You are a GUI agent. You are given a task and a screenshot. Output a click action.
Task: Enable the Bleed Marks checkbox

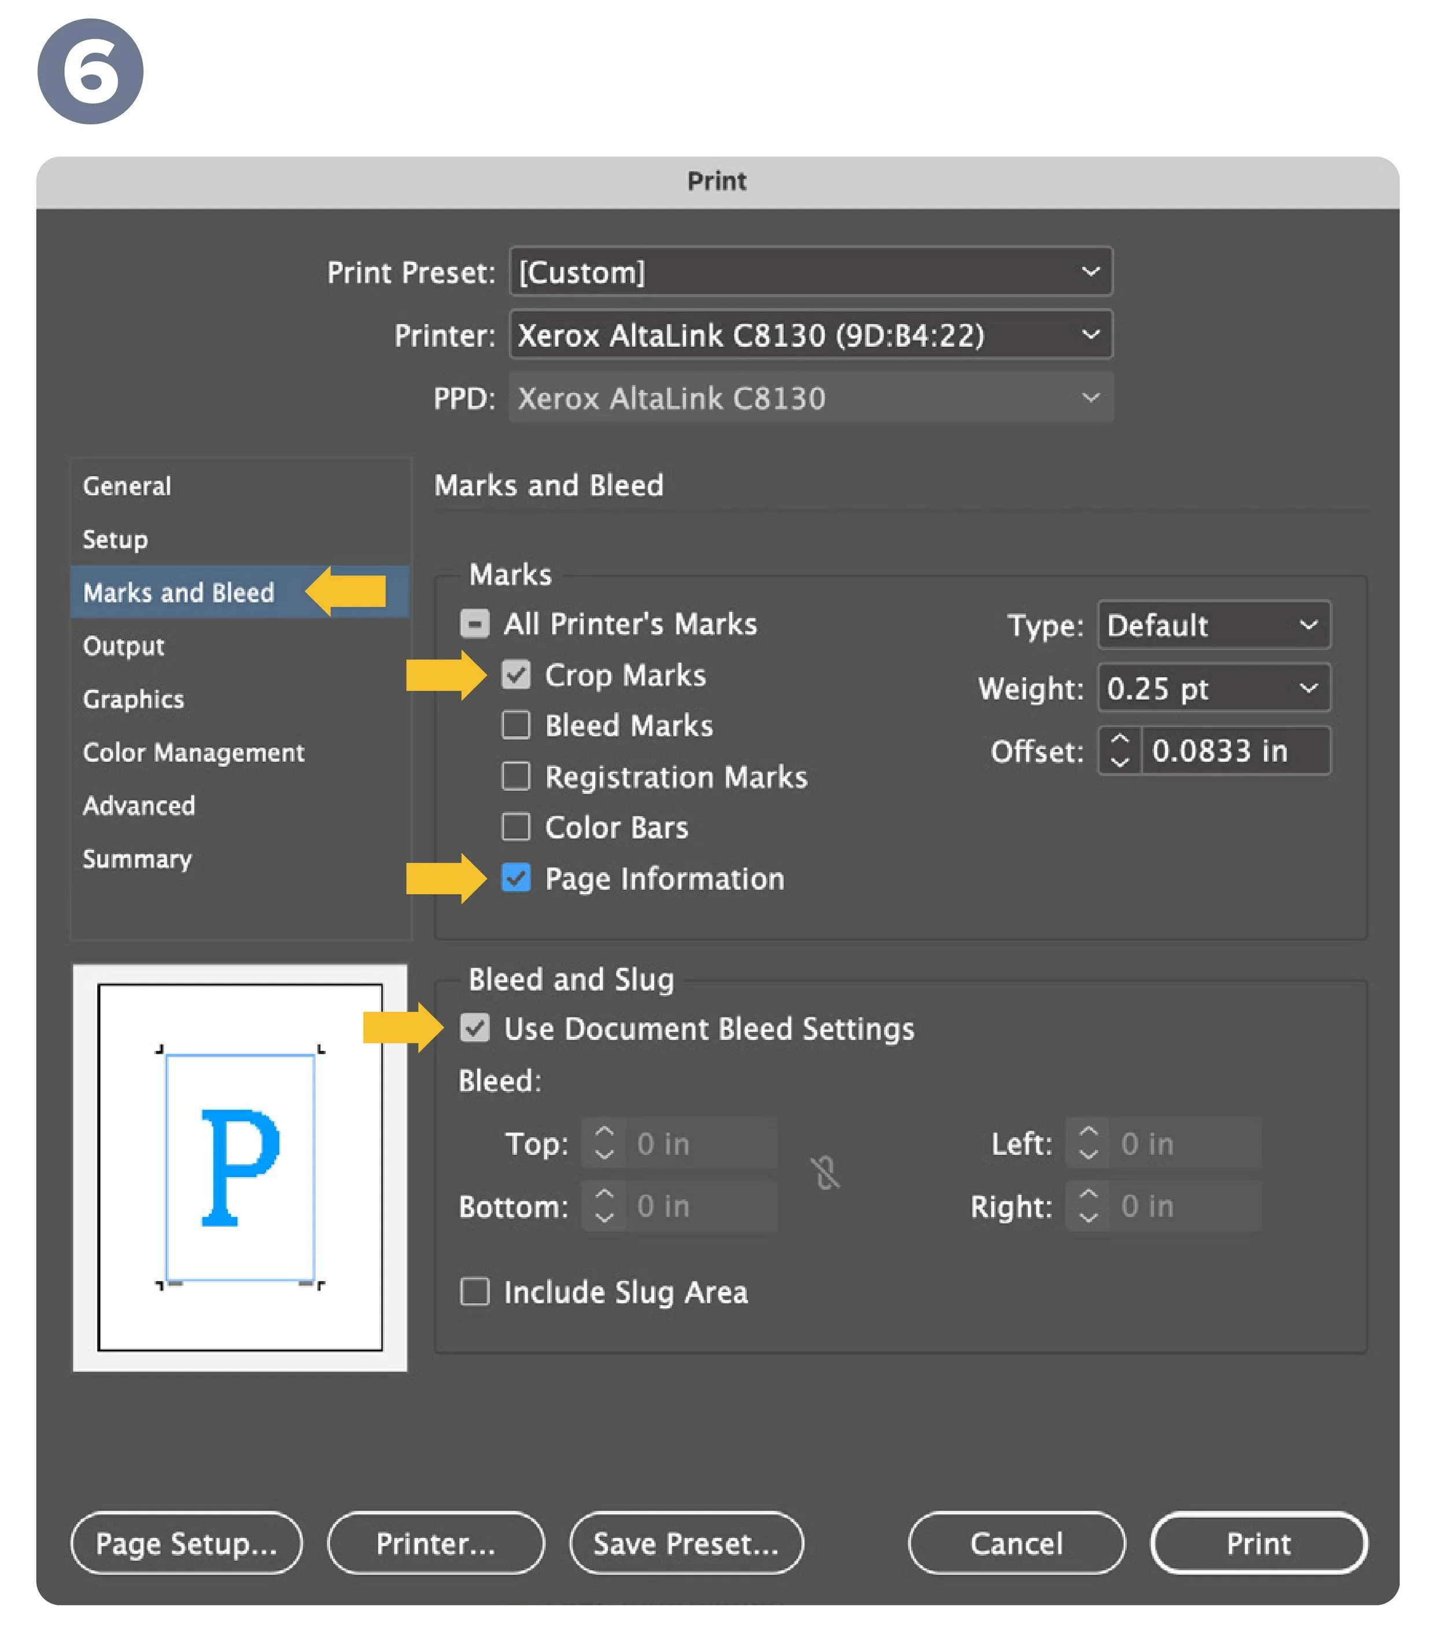tap(516, 726)
